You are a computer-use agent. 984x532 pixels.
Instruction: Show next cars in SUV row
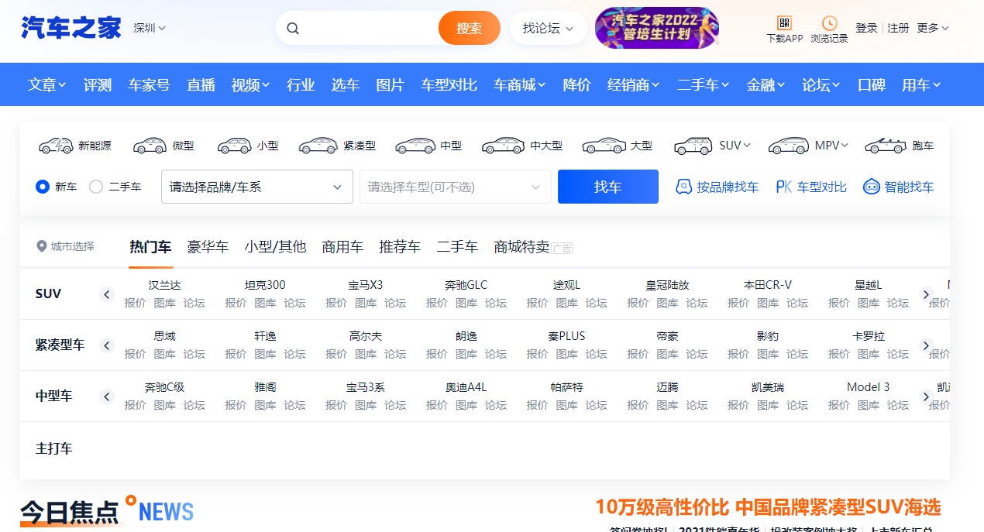click(x=925, y=294)
